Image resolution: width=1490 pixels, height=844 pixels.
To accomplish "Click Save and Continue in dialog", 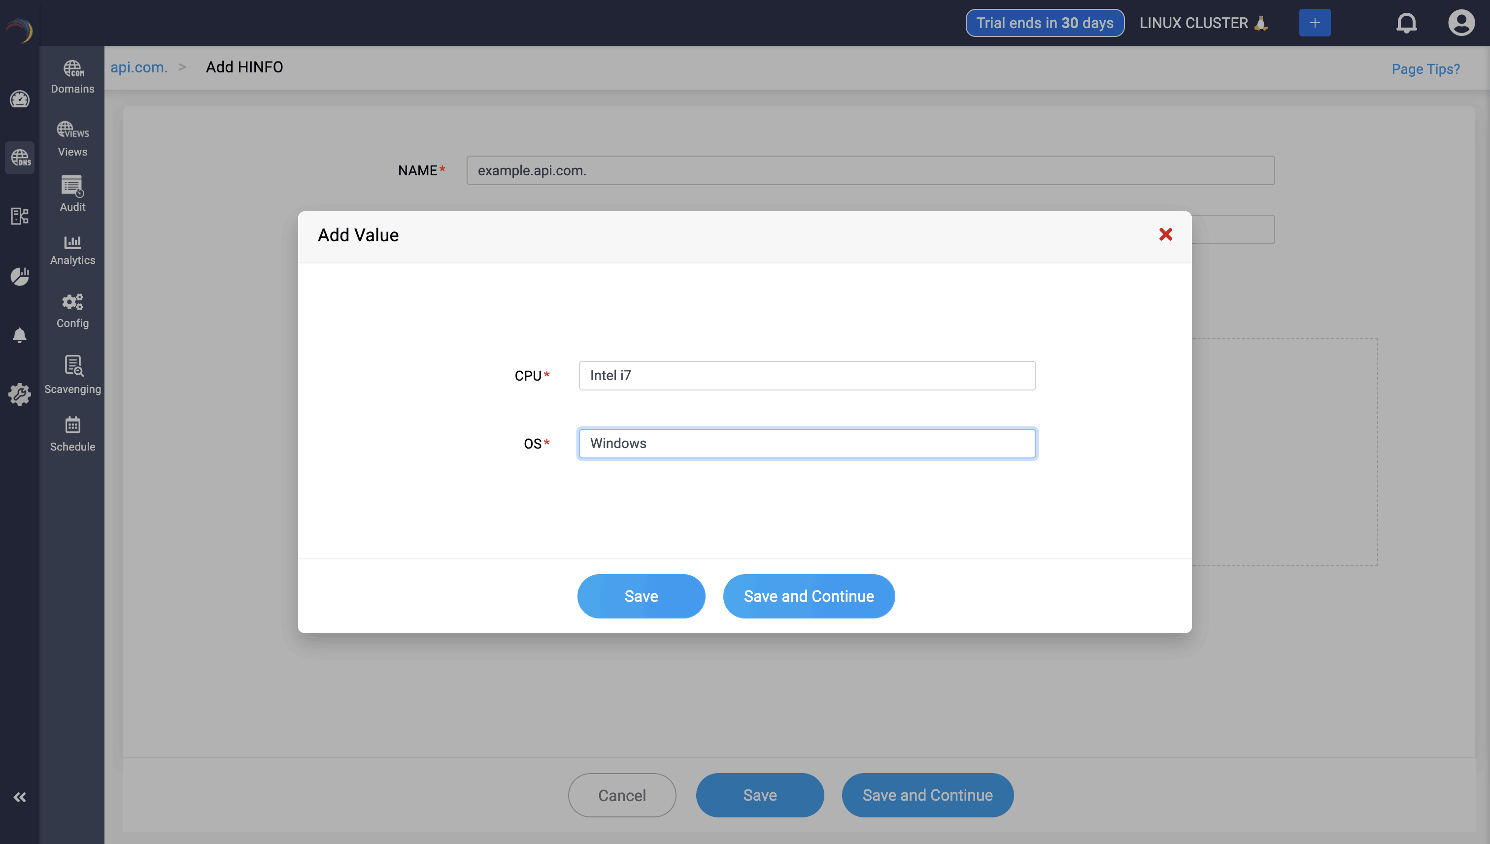I will 809,596.
